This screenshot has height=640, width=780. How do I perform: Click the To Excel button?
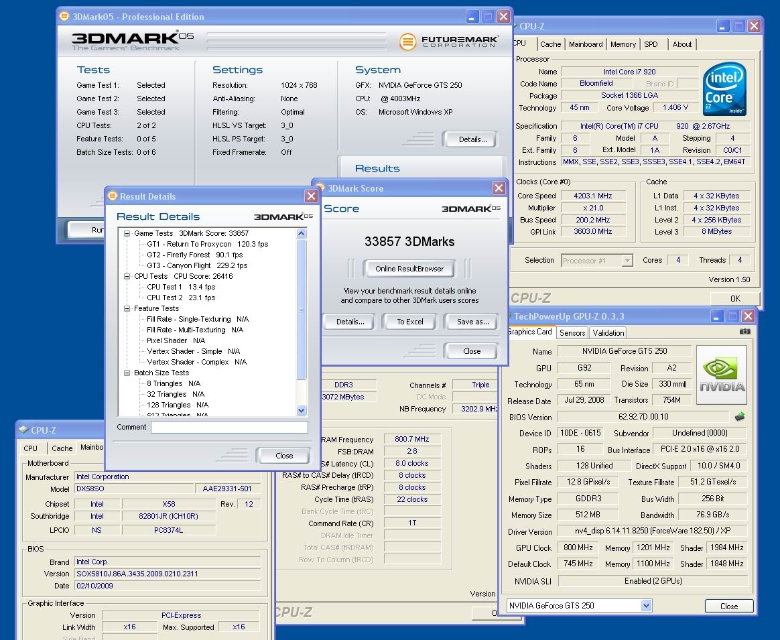409,322
